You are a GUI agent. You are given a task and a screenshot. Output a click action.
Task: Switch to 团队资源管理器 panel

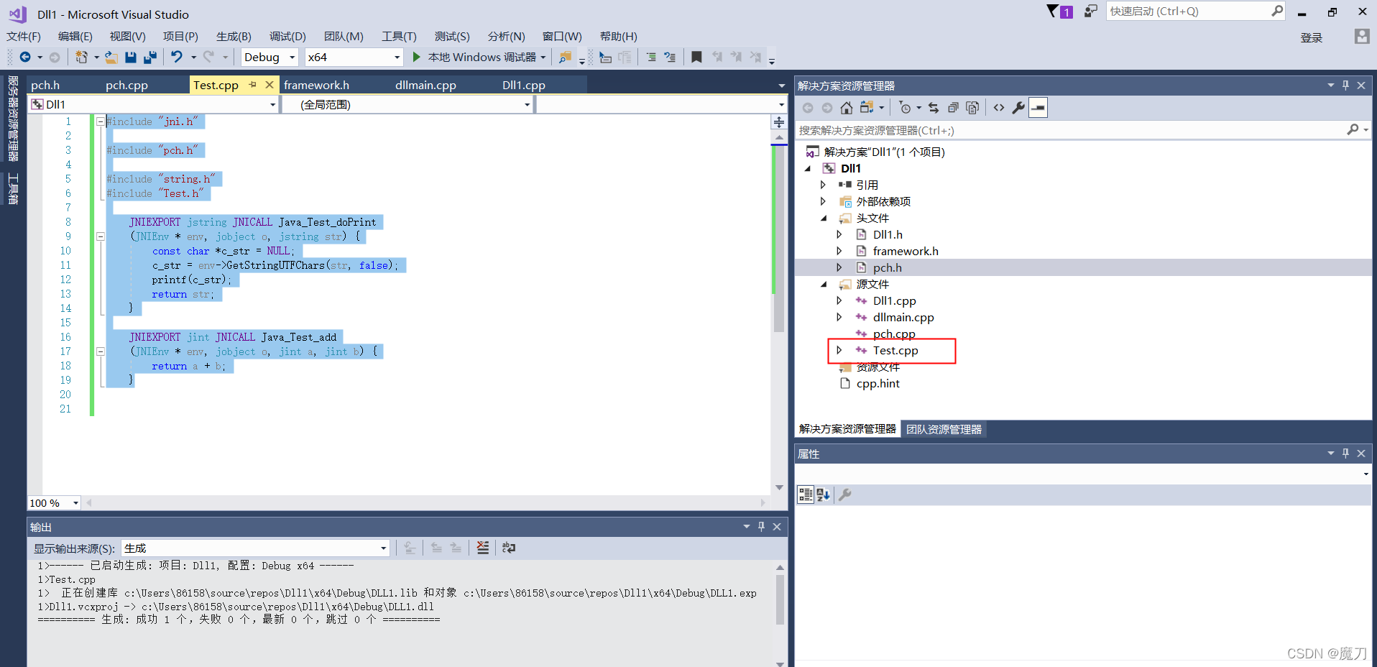point(944,428)
